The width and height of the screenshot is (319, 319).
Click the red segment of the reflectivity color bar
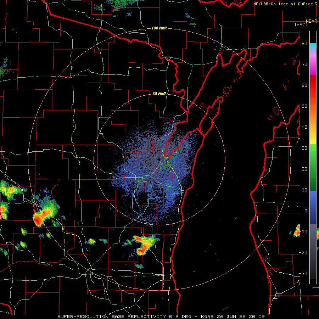(313, 86)
